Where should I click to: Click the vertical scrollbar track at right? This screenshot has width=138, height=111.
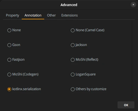pyautogui.click(x=132, y=59)
